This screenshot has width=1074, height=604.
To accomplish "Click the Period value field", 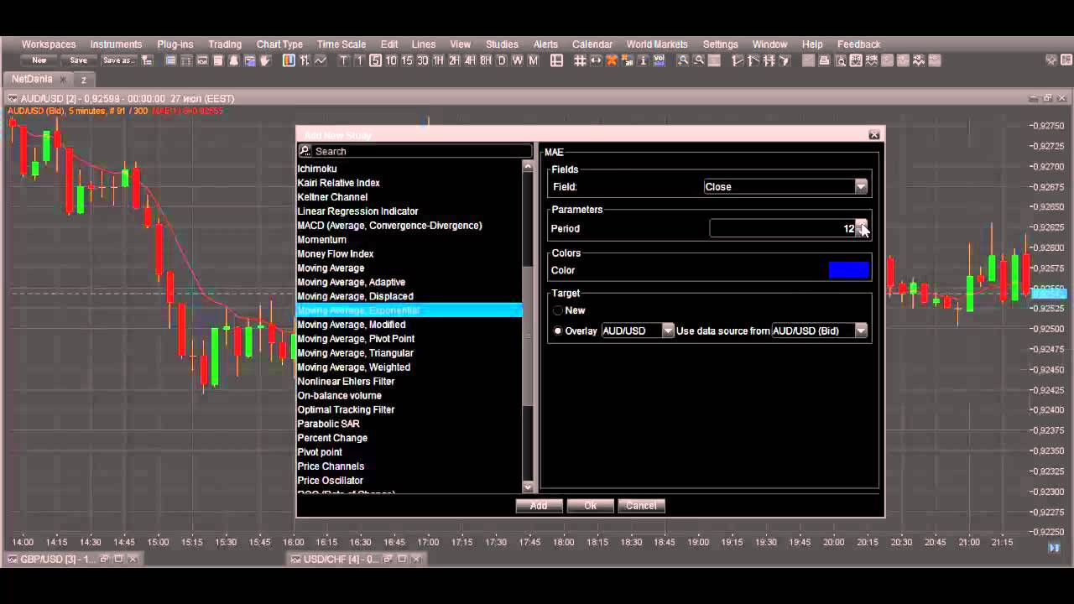I will pyautogui.click(x=782, y=228).
